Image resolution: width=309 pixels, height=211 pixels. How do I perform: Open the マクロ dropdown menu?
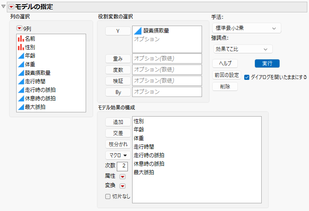tap(118, 155)
